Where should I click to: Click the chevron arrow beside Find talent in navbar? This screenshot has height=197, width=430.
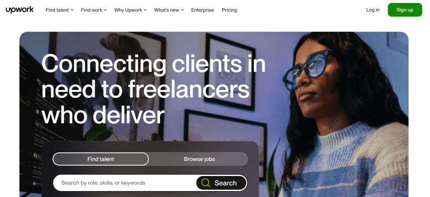point(72,10)
